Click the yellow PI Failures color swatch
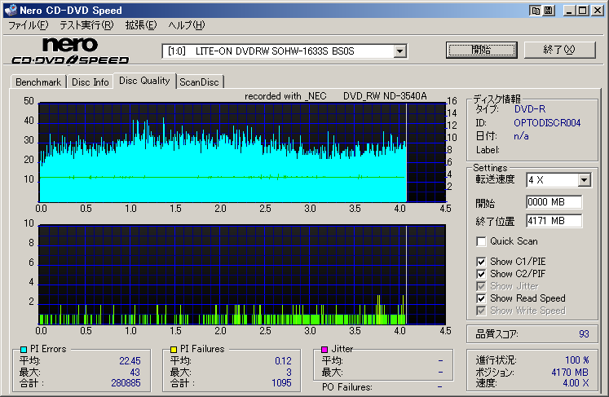Viewport: 609px width, 397px height. (174, 350)
